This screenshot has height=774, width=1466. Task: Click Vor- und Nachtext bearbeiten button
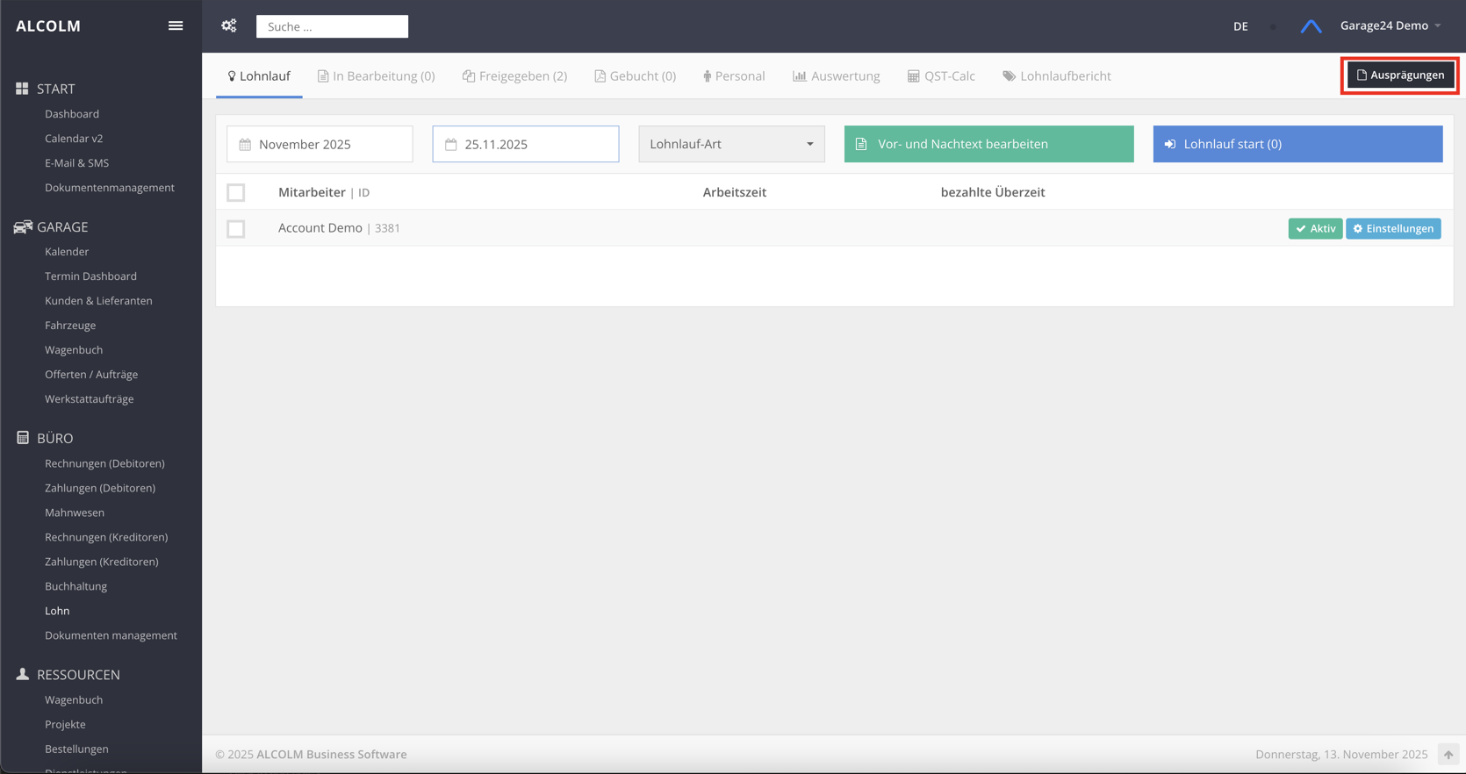[988, 144]
